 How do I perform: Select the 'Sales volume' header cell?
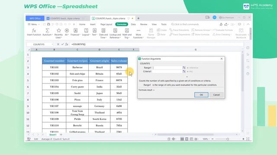[119, 61]
